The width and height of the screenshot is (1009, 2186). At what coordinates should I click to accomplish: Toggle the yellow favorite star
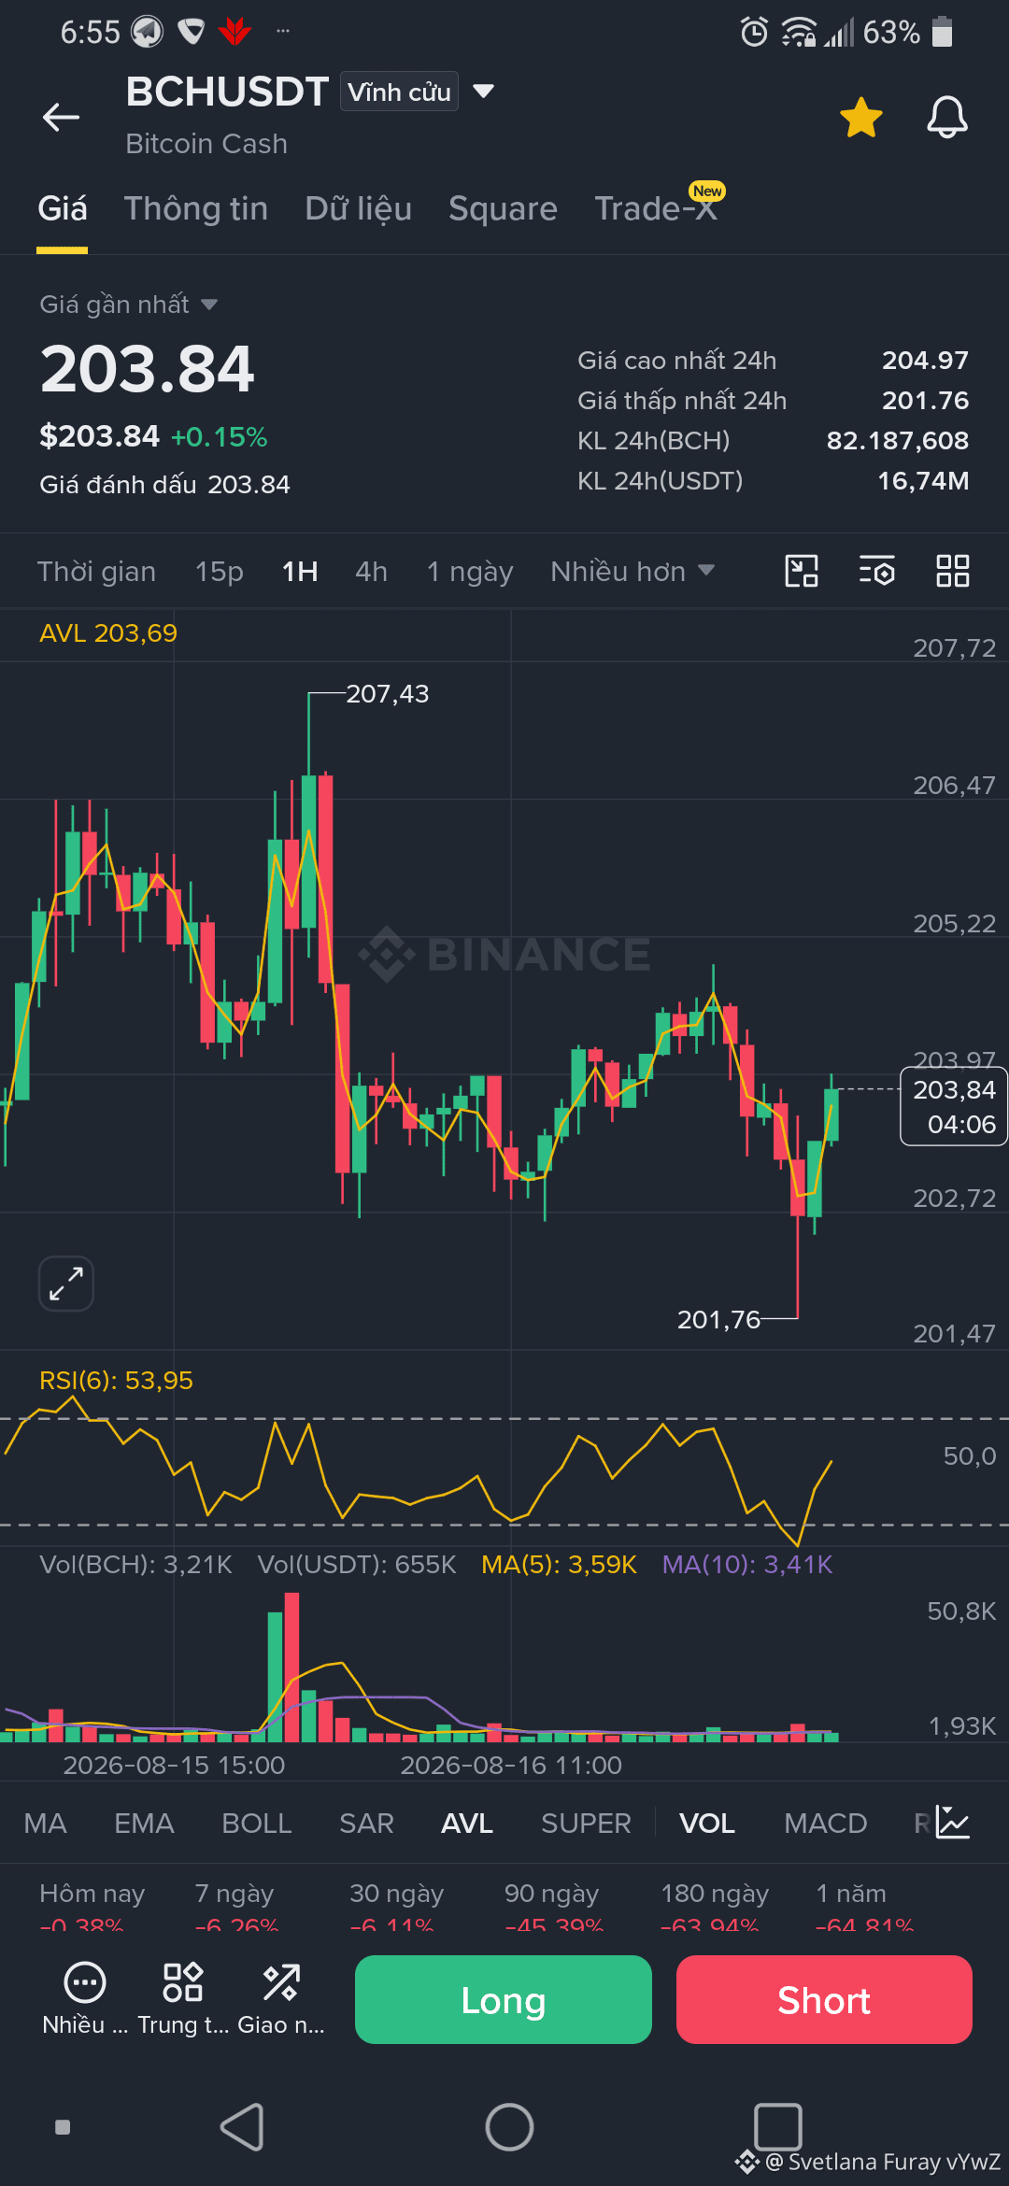pos(860,118)
